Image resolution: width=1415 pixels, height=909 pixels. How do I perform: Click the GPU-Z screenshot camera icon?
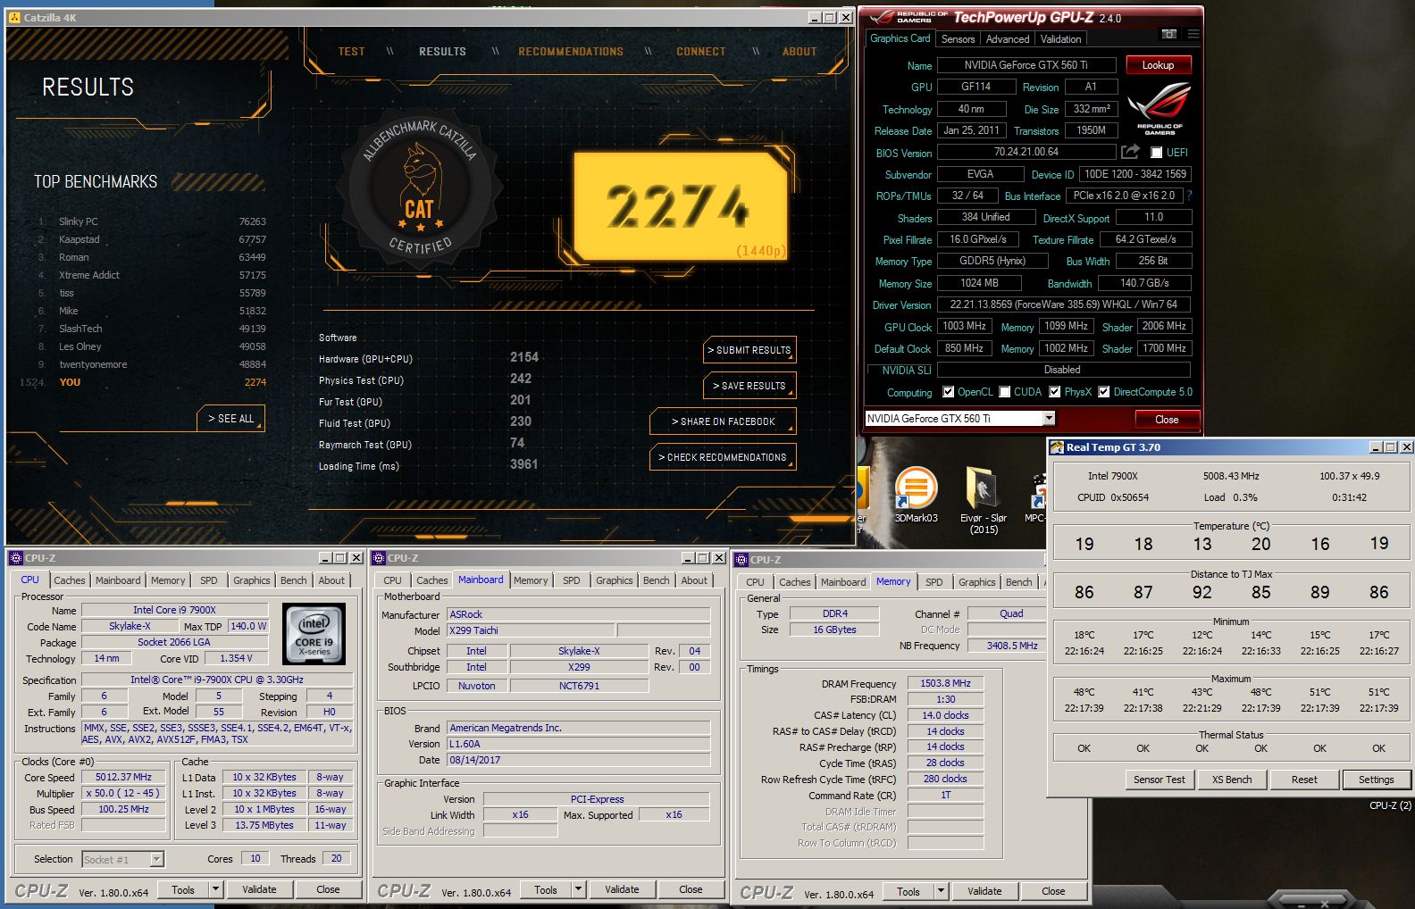pos(1168,34)
